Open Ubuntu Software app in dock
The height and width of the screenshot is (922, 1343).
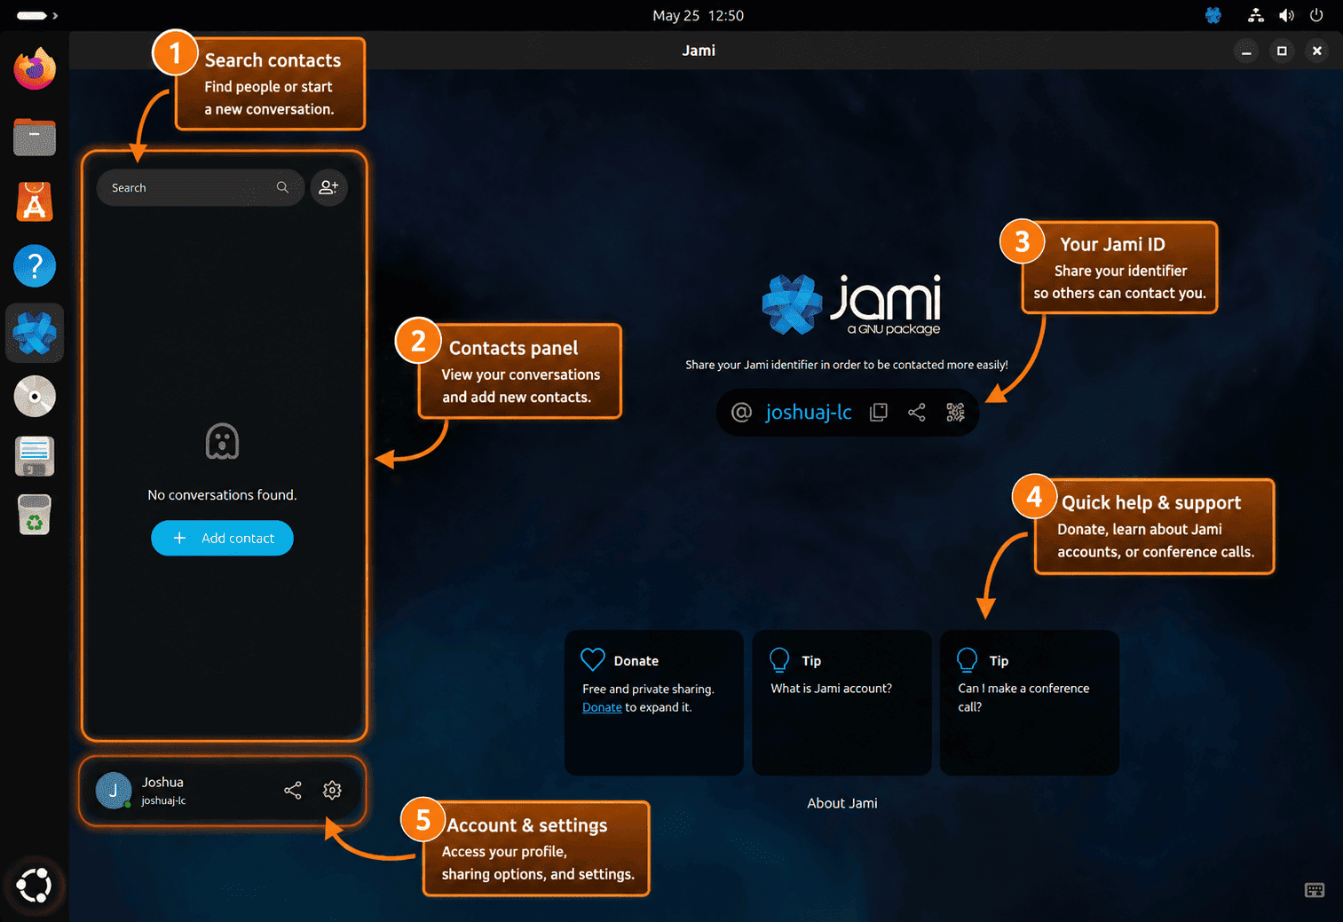pos(35,201)
